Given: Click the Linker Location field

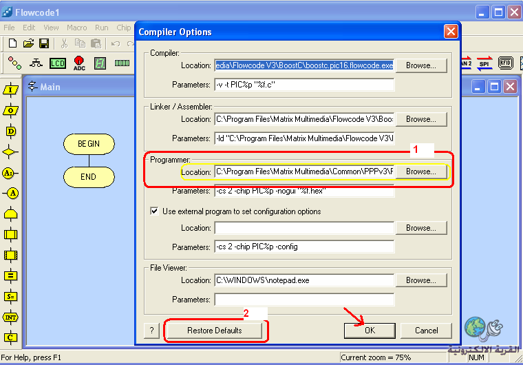Looking at the screenshot, I should [304, 119].
